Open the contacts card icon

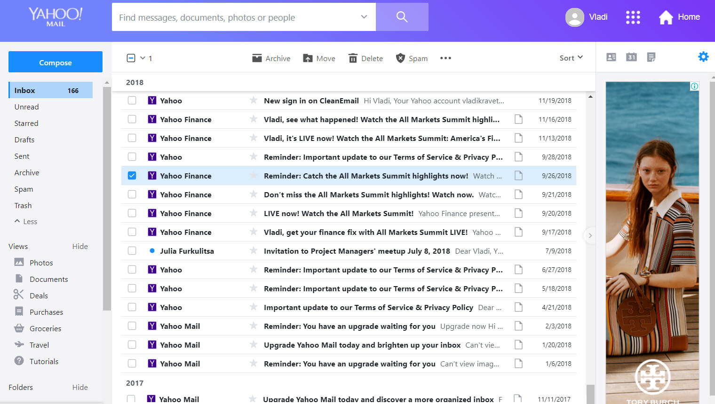point(611,57)
